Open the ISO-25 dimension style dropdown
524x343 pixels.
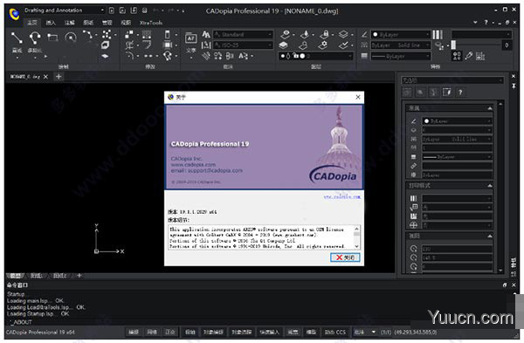pos(243,45)
